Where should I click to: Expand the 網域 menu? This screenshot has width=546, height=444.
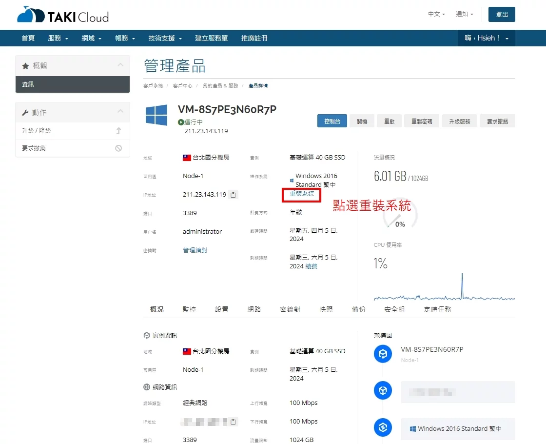tap(91, 39)
